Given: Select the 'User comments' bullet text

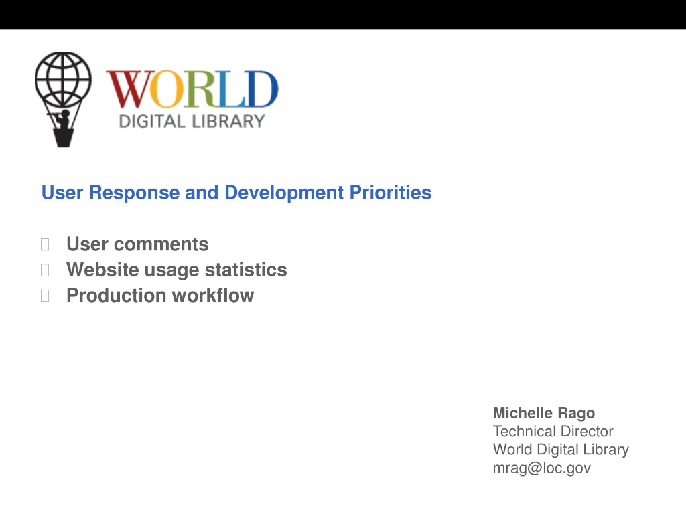Looking at the screenshot, I should (137, 244).
